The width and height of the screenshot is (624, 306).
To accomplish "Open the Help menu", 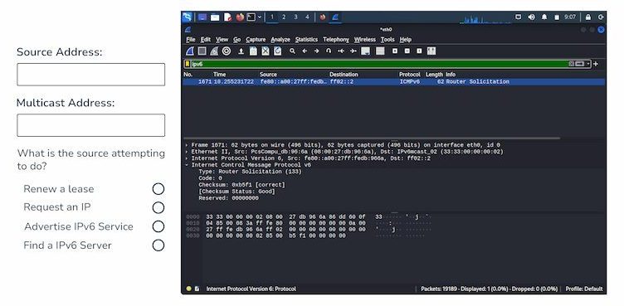I will click(x=405, y=40).
